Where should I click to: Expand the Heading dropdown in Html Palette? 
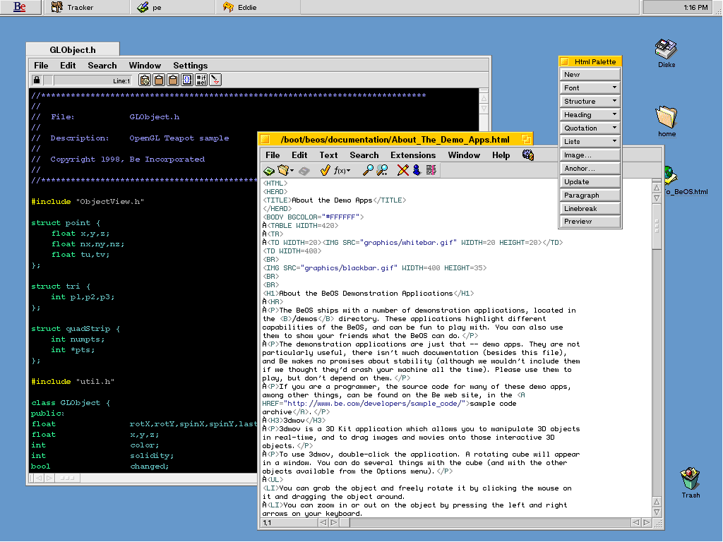[590, 115]
